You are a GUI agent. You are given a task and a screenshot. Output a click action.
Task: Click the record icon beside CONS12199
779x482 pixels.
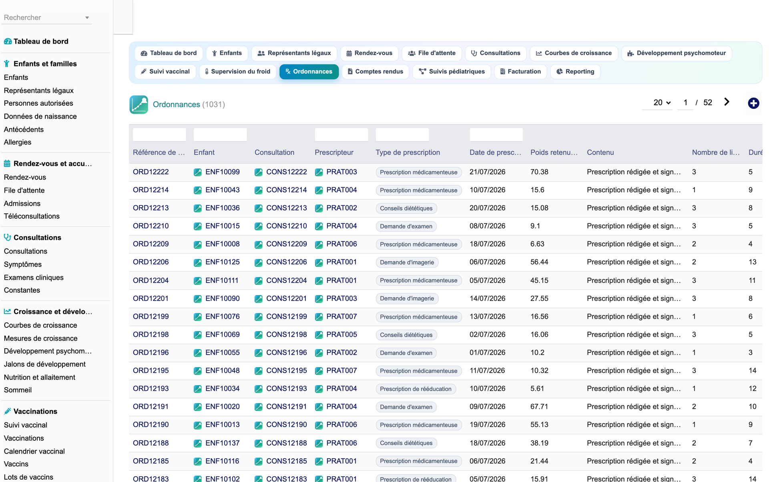tap(259, 317)
